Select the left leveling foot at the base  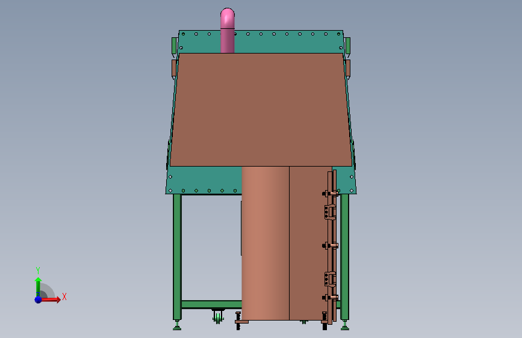tap(177, 325)
